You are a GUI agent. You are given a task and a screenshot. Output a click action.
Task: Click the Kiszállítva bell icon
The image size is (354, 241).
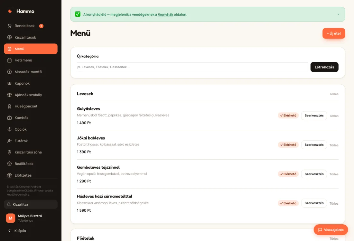(x=9, y=204)
